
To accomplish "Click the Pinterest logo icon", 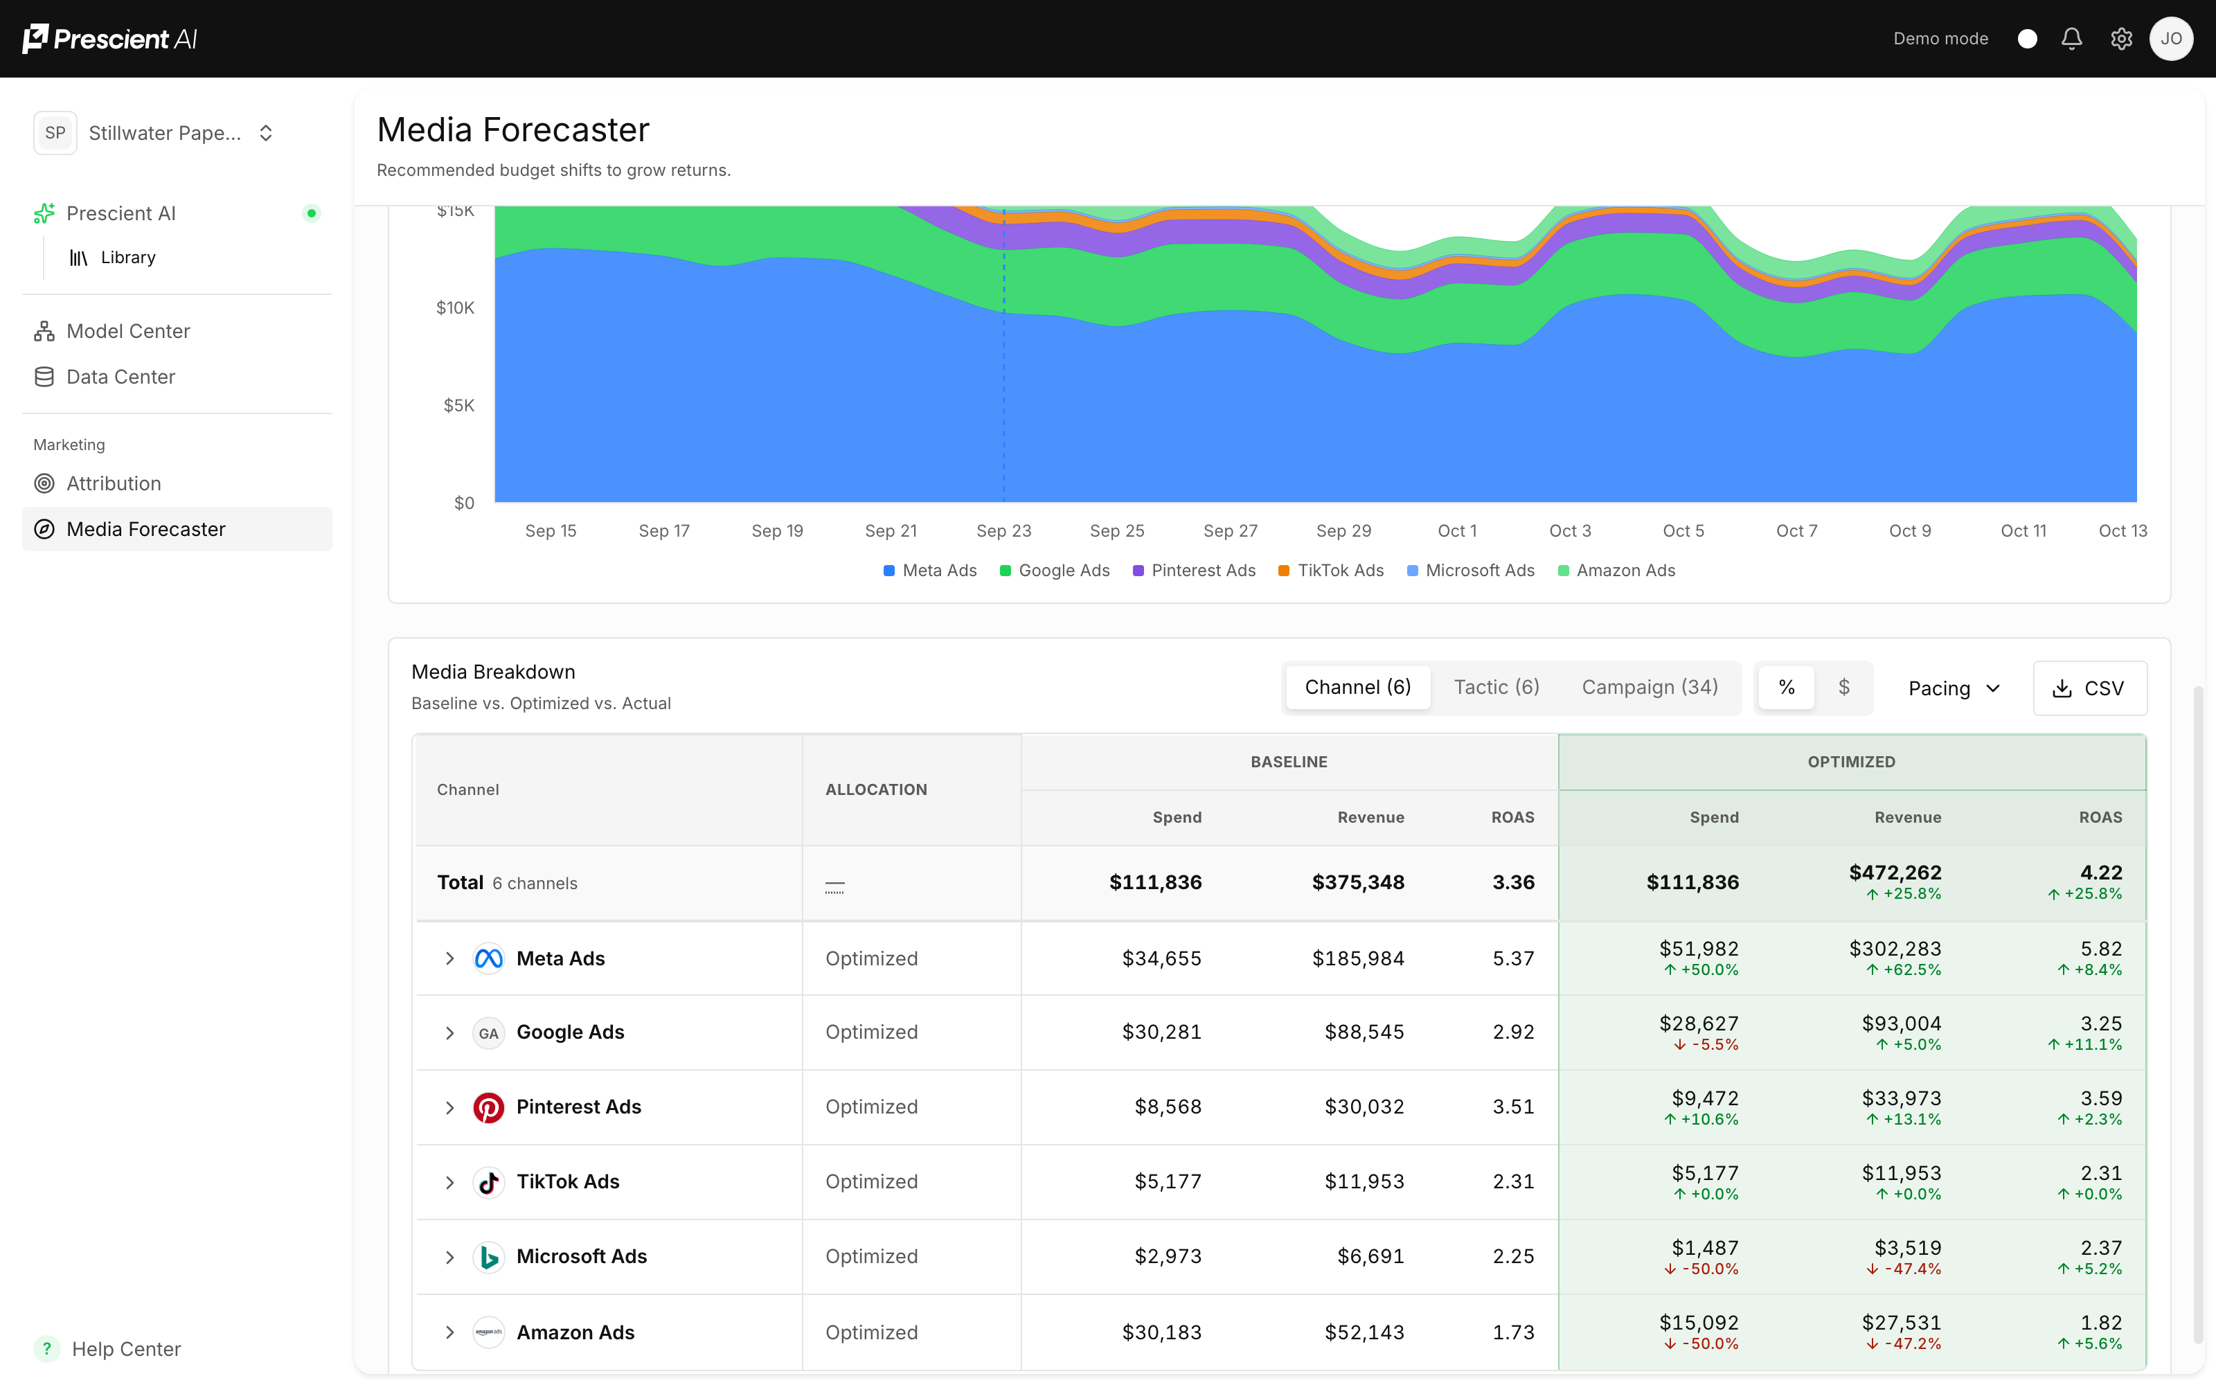I will [488, 1107].
